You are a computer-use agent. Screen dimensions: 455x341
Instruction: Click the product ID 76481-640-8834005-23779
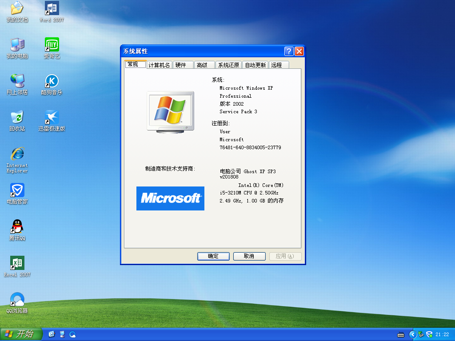click(x=250, y=147)
